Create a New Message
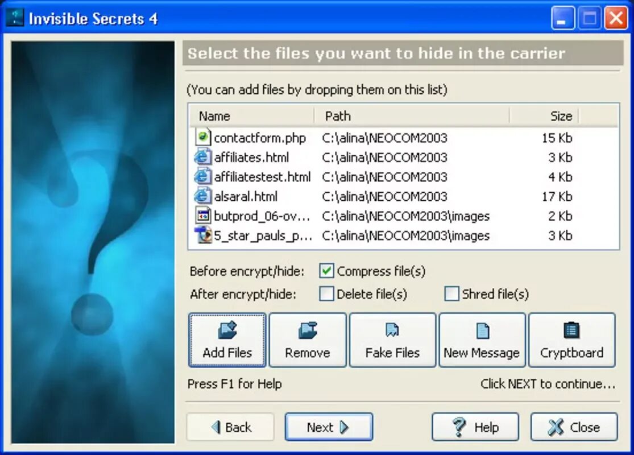 [482, 340]
